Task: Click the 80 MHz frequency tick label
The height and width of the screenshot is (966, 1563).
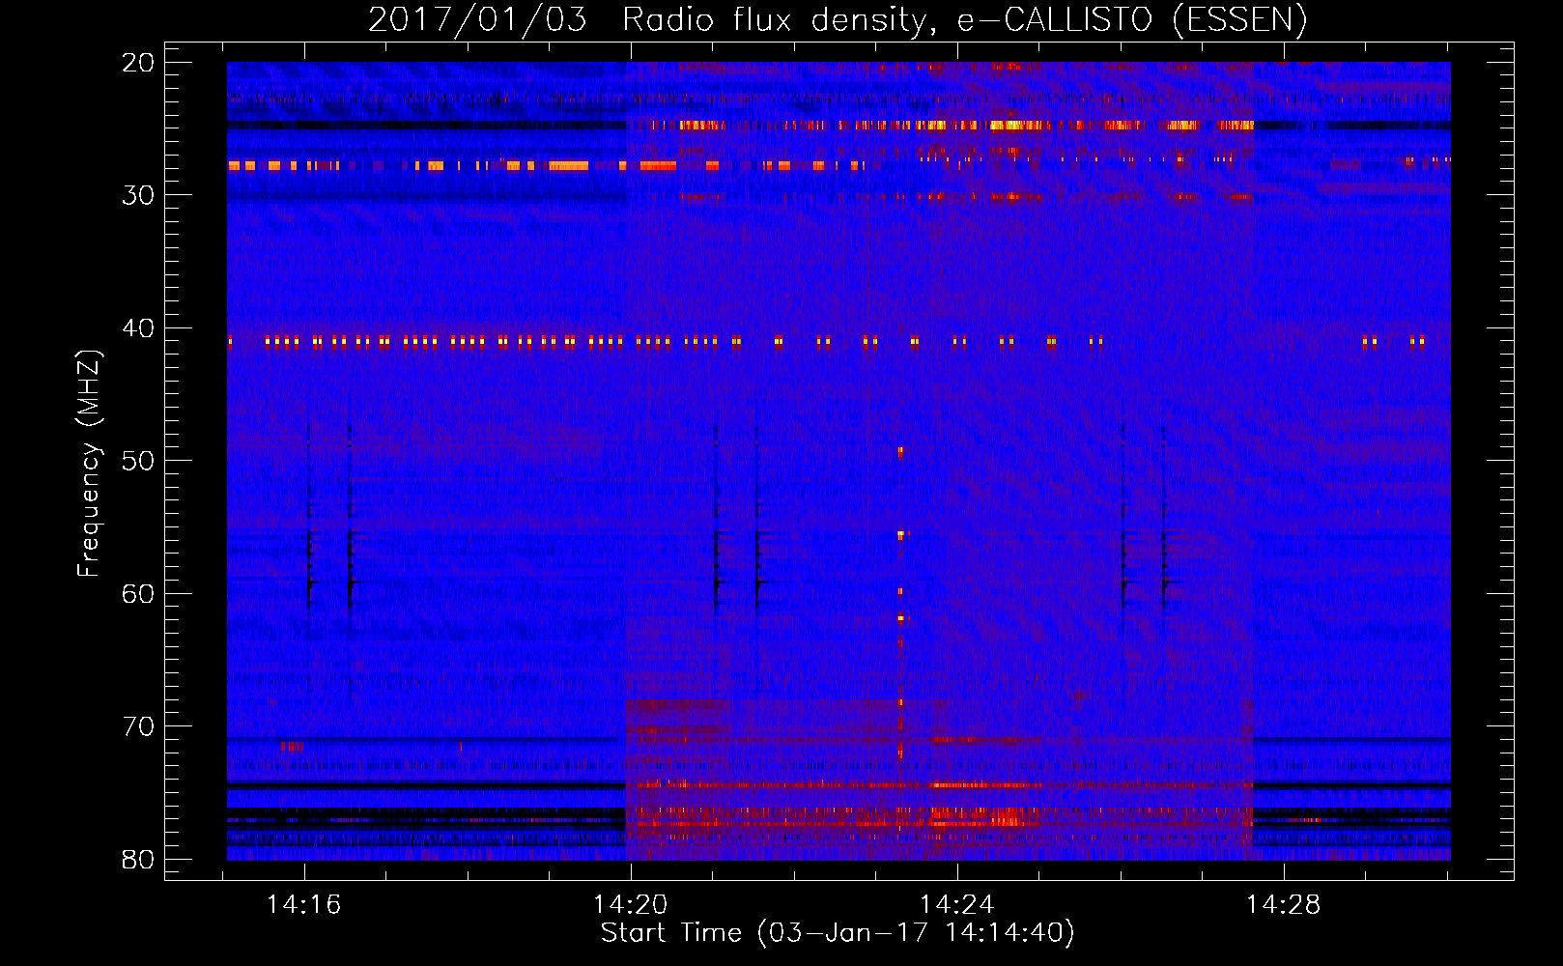Action: pyautogui.click(x=138, y=860)
